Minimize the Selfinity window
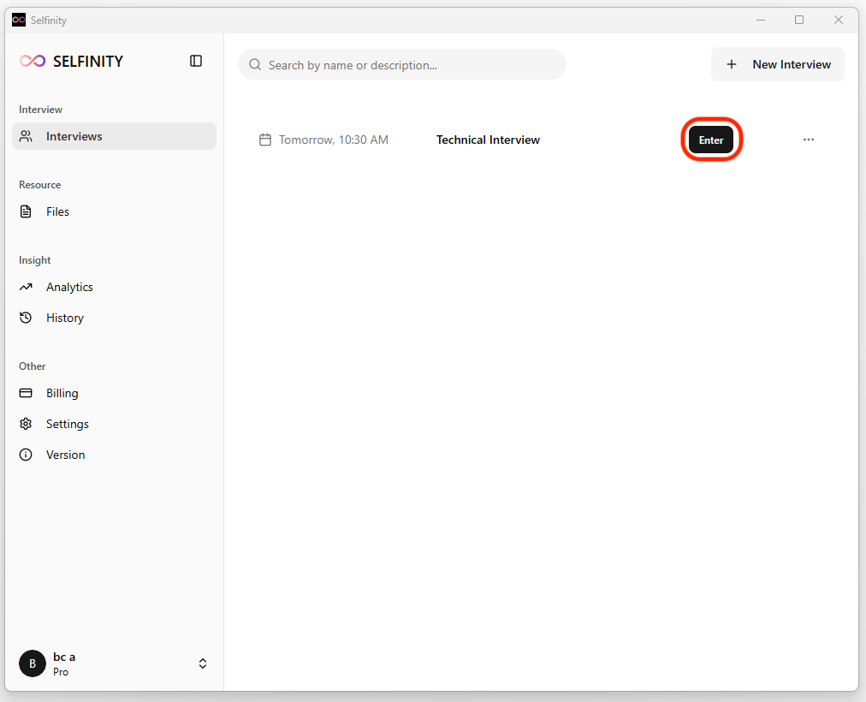Image resolution: width=866 pixels, height=702 pixels. coord(761,20)
